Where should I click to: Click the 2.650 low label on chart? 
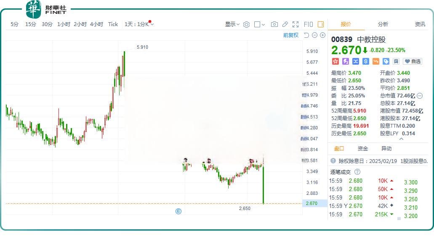(x=245, y=208)
